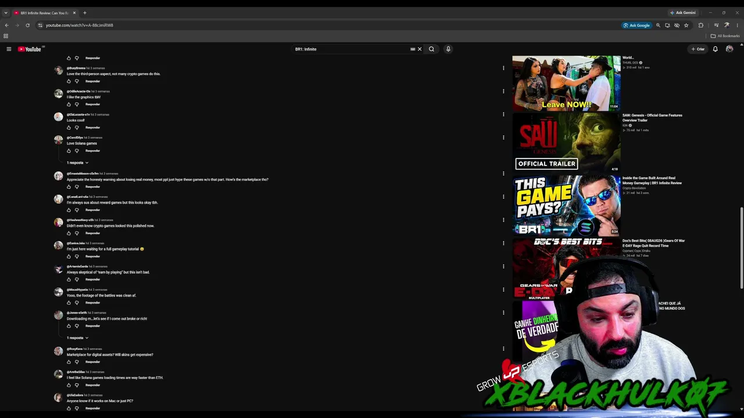Viewport: 744px width, 418px height.
Task: Dislike the 'always sus about reward games' comment
Action: (77, 210)
